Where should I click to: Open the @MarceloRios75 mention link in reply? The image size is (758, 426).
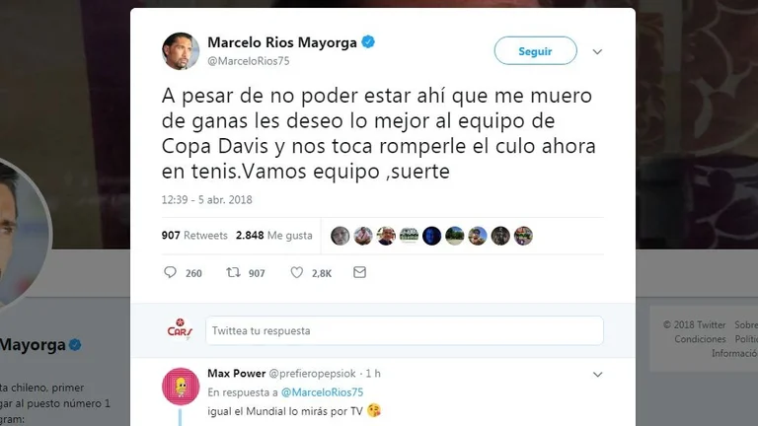[322, 392]
